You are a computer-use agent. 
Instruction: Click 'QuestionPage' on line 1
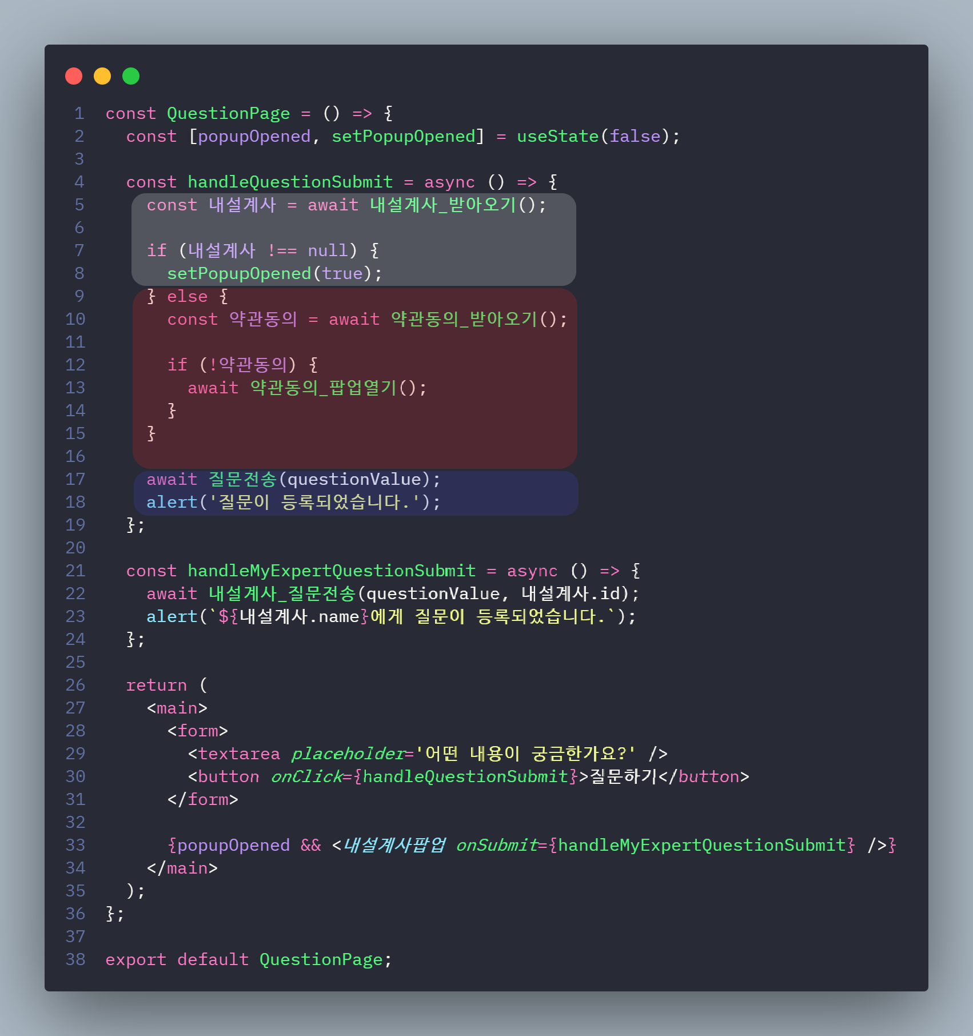click(228, 114)
